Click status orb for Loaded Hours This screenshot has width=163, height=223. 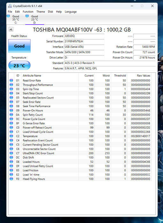(x=11, y=162)
